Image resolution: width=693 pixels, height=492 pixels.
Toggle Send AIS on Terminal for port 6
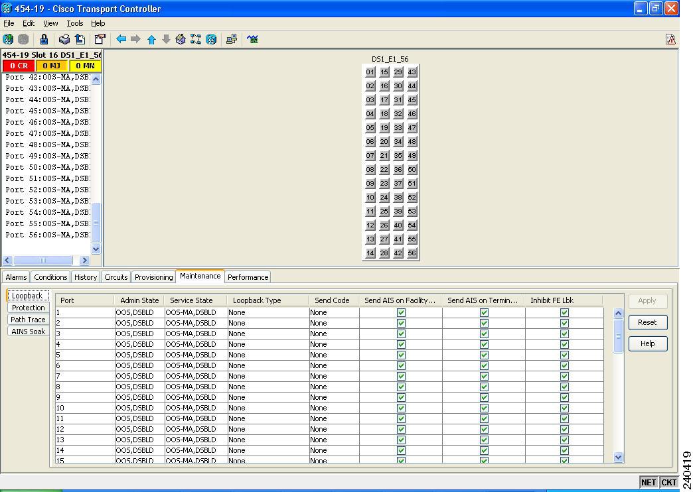(484, 365)
